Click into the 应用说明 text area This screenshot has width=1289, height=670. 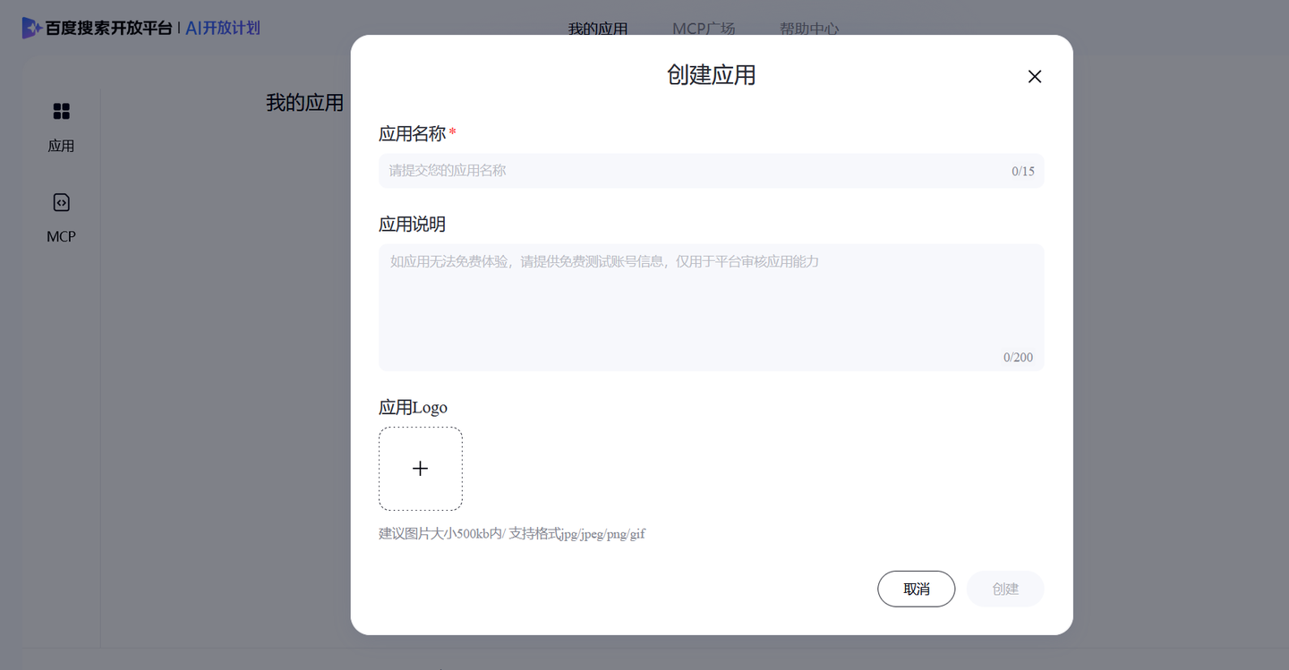click(712, 308)
